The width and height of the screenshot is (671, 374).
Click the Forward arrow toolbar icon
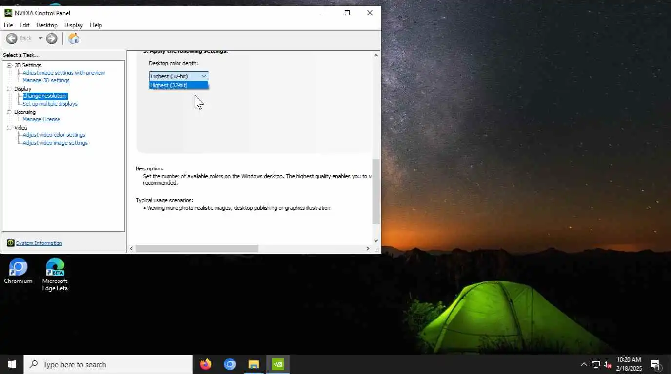pos(52,38)
